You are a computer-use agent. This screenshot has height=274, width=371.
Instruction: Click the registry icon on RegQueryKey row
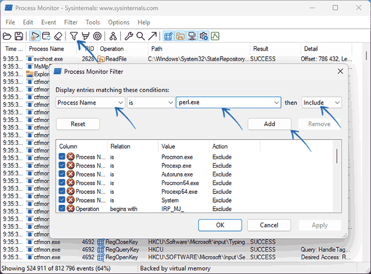pos(101,249)
